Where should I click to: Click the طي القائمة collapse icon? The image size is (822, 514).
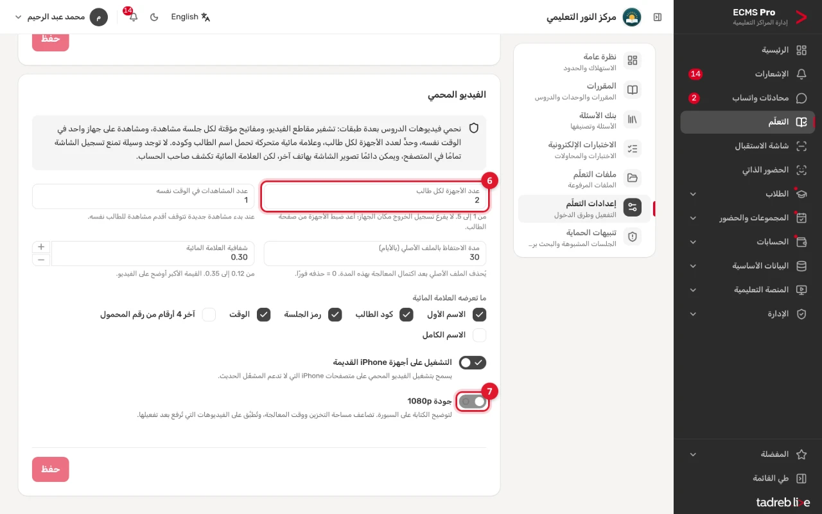tap(801, 478)
